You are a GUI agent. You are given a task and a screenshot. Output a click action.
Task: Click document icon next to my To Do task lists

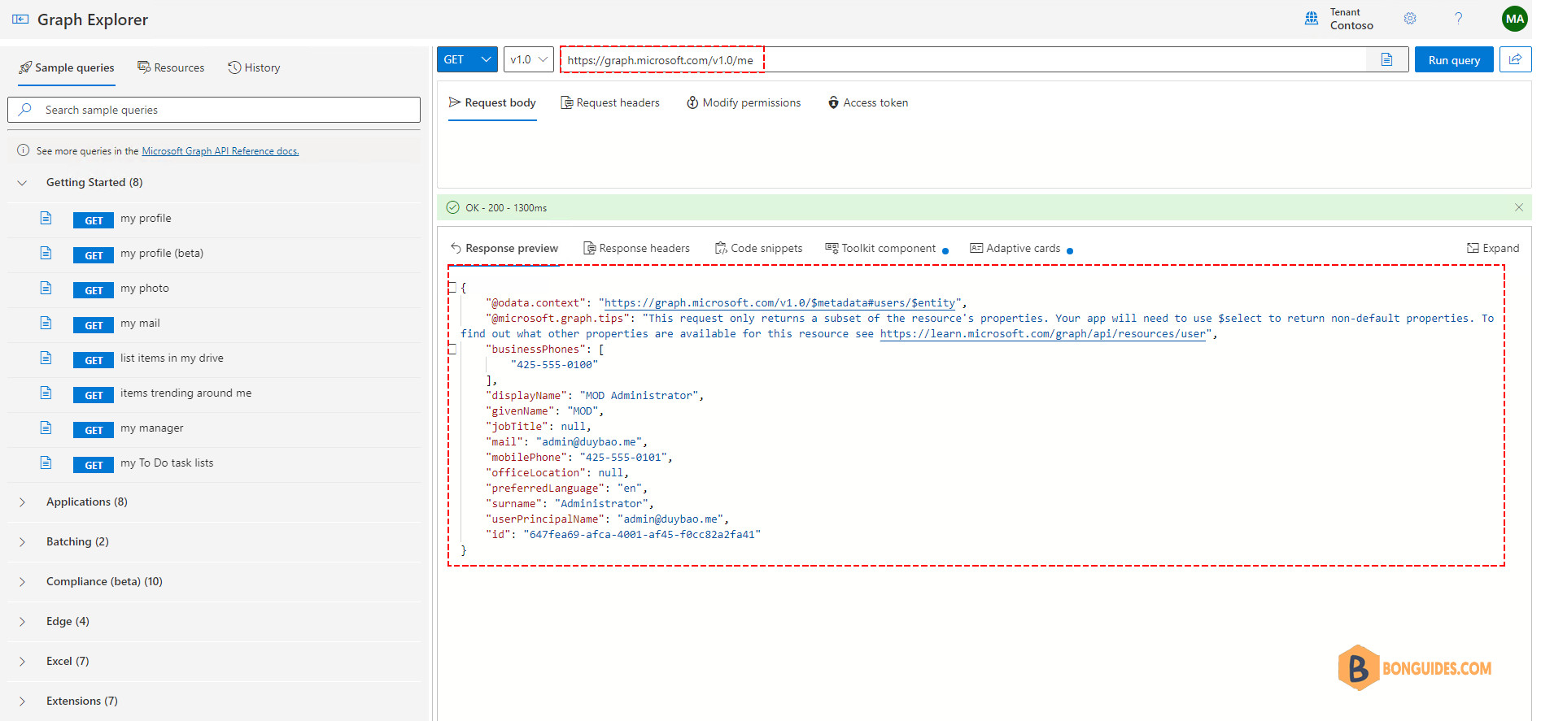pos(46,463)
